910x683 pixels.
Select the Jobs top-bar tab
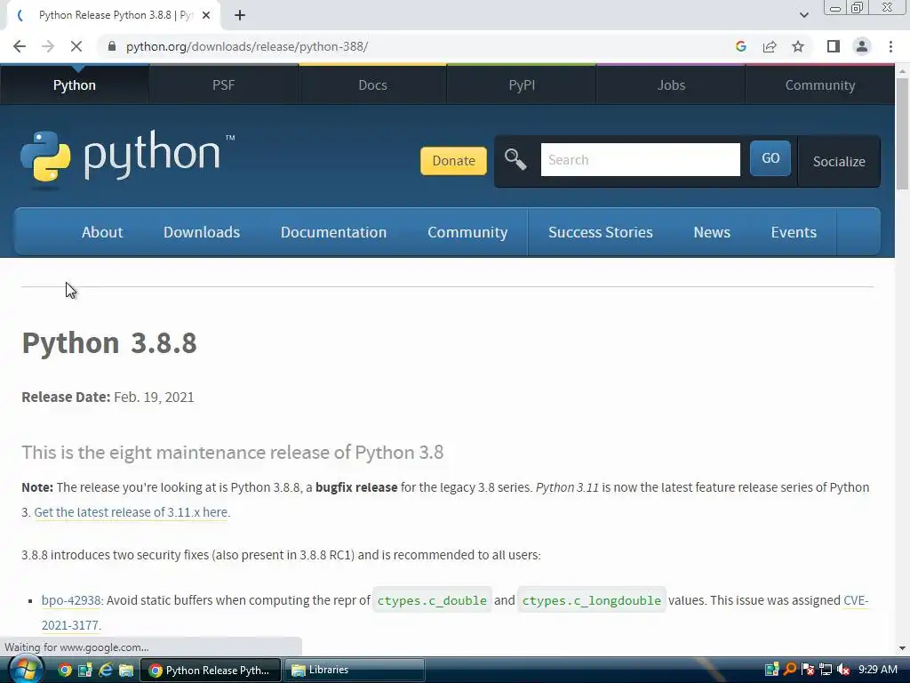click(671, 84)
